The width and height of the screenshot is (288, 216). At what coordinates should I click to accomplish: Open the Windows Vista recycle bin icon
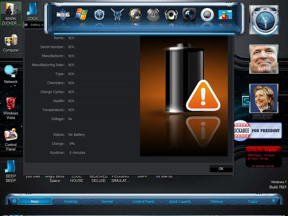(x=11, y=108)
